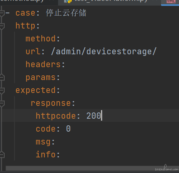Place cursor in the /admin/devicestorage/ url value
This screenshot has height=173, width=179.
pyautogui.click(x=104, y=52)
